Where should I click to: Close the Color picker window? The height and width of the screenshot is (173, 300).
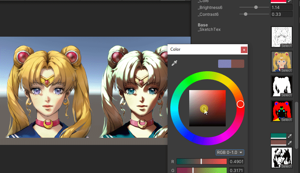coord(244,50)
